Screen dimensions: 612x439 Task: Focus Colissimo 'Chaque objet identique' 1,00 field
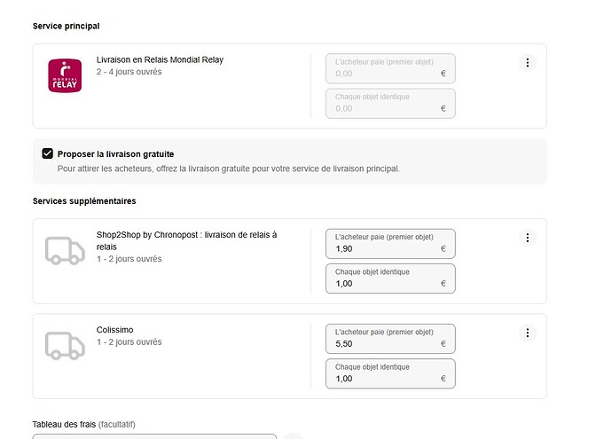click(390, 374)
